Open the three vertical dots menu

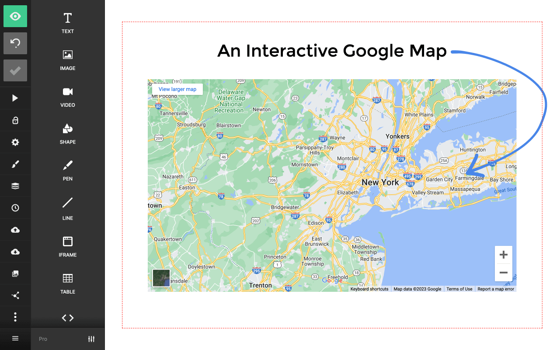point(15,317)
